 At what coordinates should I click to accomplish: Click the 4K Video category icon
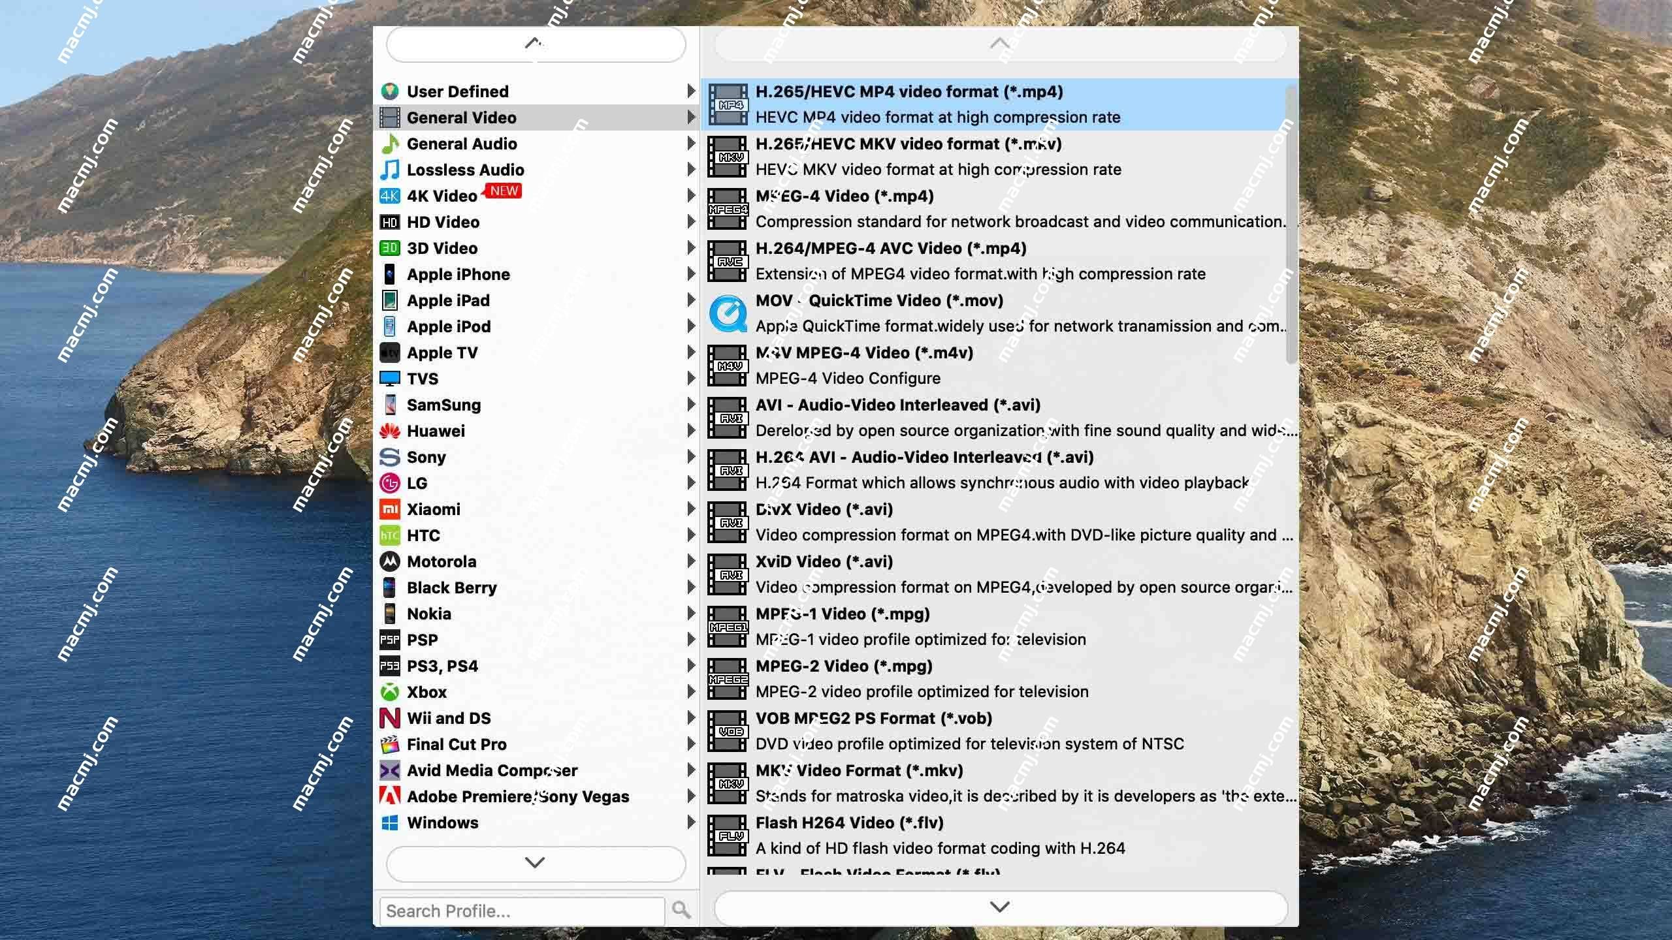(390, 196)
